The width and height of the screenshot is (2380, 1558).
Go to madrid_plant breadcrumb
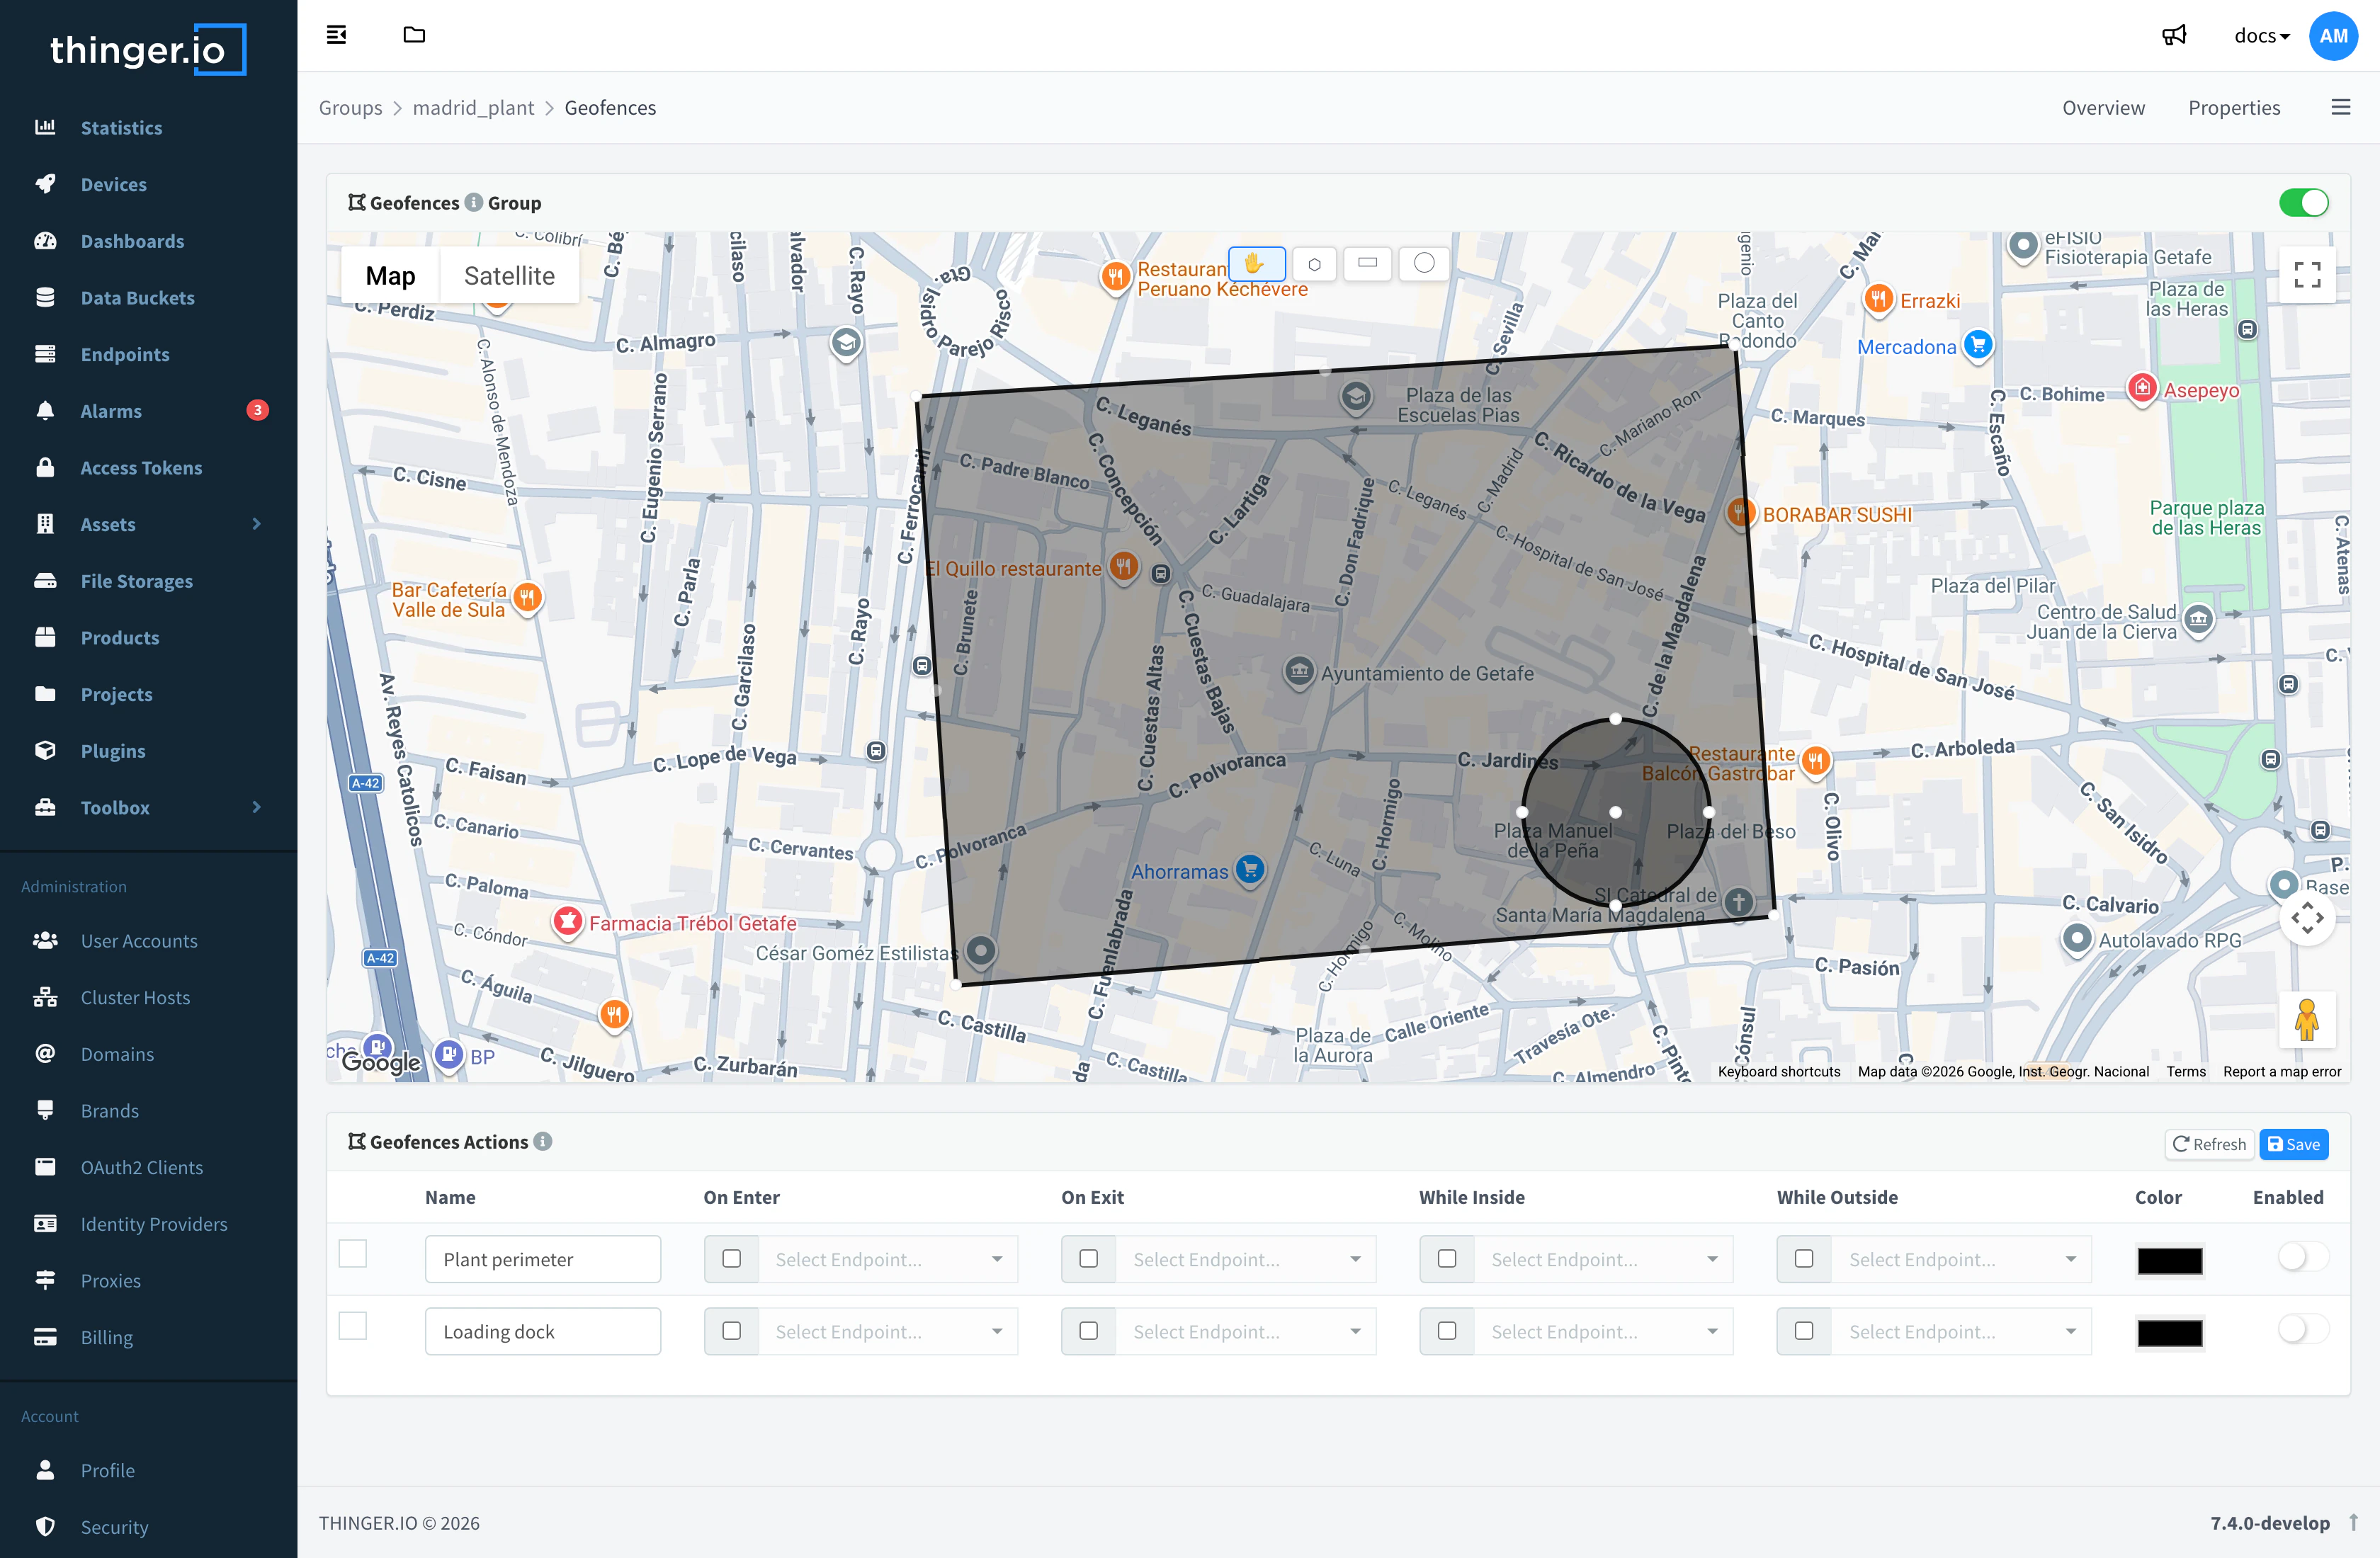[473, 107]
